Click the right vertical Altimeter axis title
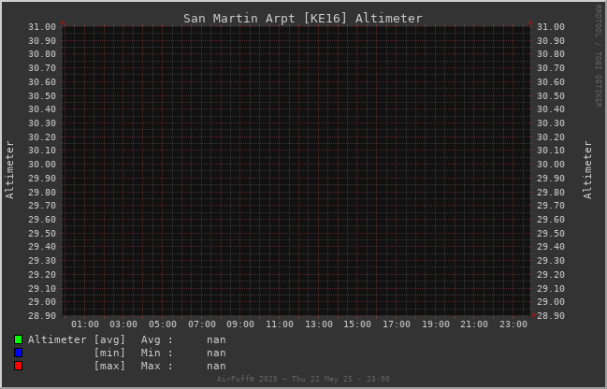Image resolution: width=607 pixels, height=389 pixels. [x=587, y=169]
